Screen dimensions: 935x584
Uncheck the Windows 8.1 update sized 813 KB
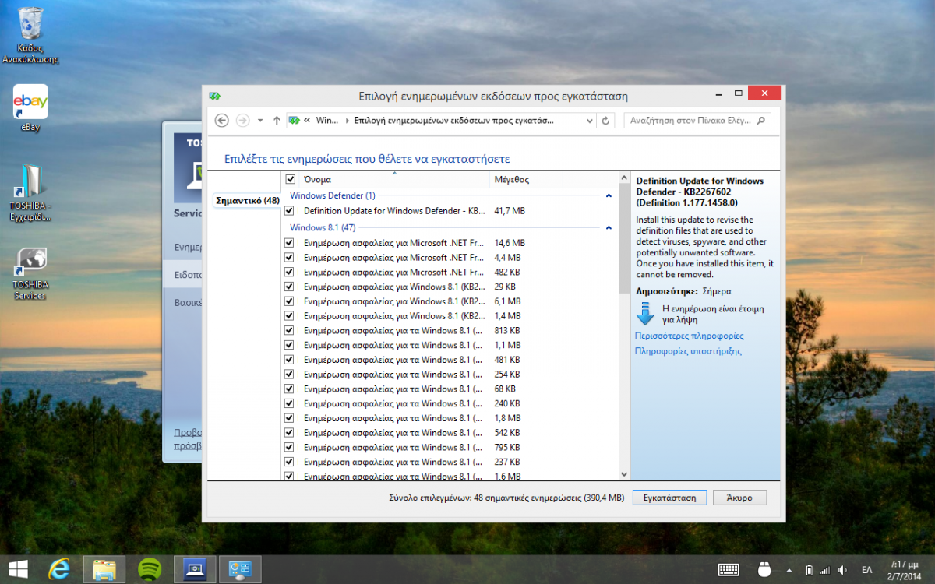290,330
